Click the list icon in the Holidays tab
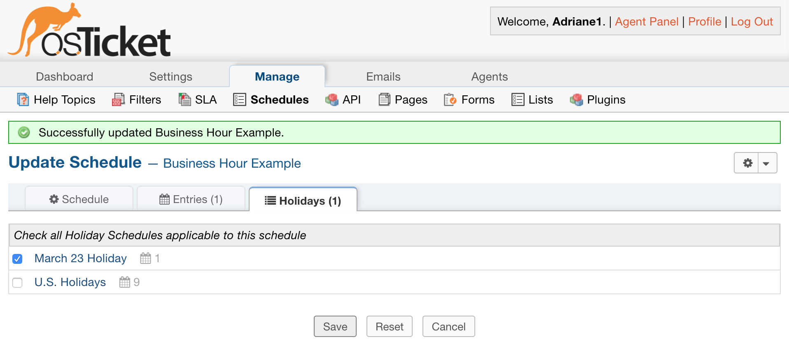Image resolution: width=789 pixels, height=360 pixels. [x=270, y=201]
